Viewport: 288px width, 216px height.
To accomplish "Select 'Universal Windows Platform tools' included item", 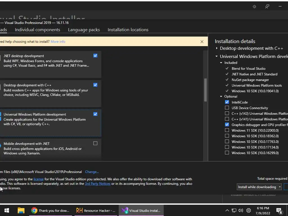I will tap(256, 85).
